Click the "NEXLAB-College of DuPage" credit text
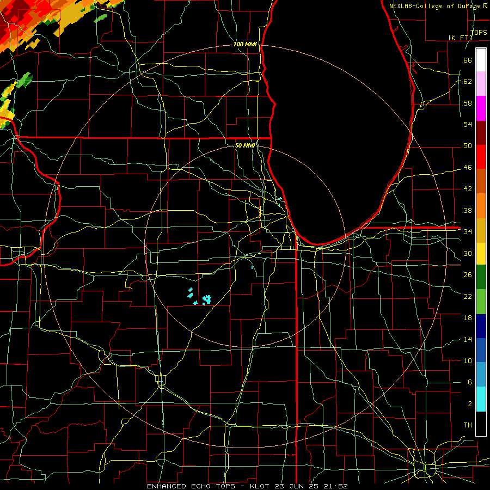The width and height of the screenshot is (490, 490). (436, 6)
